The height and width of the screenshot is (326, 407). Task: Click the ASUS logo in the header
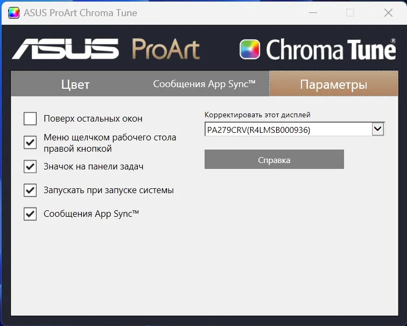point(65,49)
